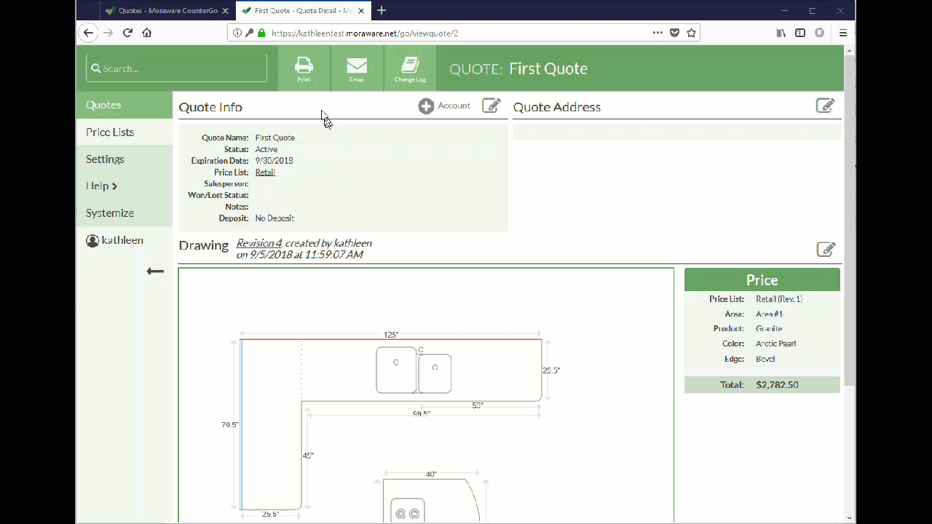This screenshot has width=932, height=524.
Task: Toggle the browser sidebar view
Action: [800, 33]
